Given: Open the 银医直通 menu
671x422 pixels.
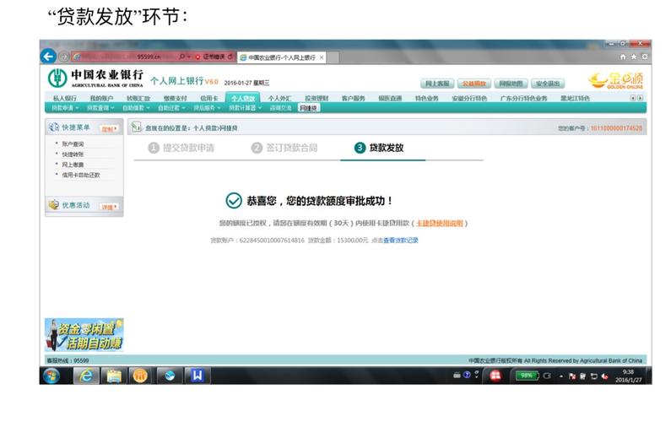Looking at the screenshot, I should [390, 99].
